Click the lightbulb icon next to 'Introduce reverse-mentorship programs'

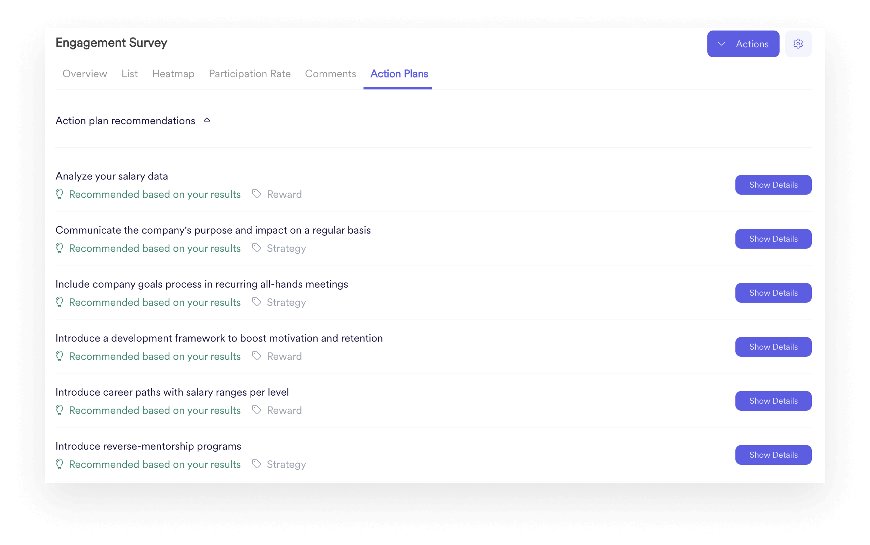pos(60,464)
